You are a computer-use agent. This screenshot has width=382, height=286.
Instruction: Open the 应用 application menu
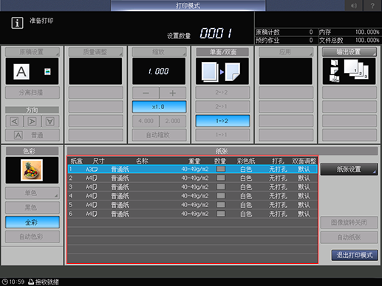(x=286, y=52)
